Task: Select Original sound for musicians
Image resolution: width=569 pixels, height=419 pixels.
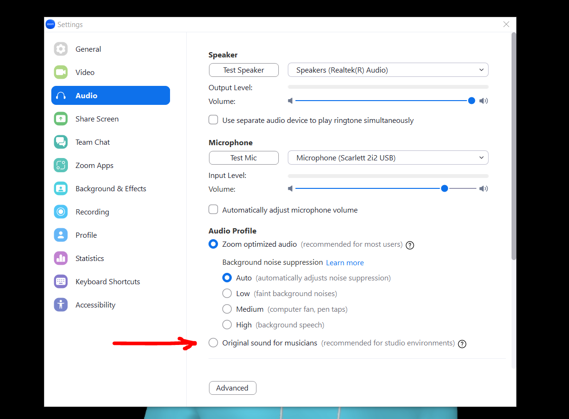Action: (x=213, y=343)
